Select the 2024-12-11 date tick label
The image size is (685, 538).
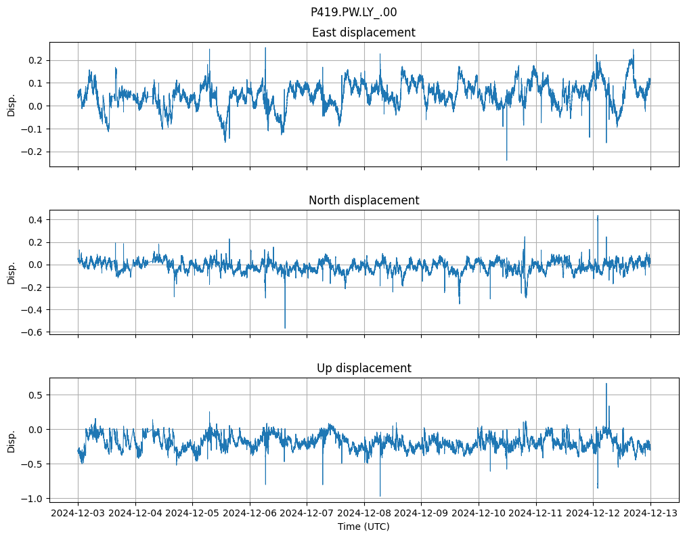coord(536,514)
